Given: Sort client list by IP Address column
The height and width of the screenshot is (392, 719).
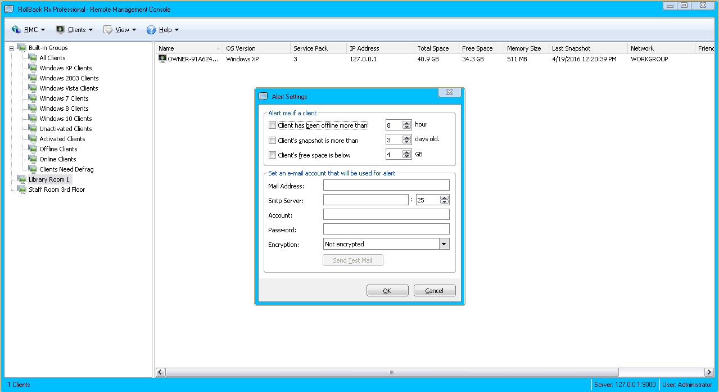Looking at the screenshot, I should pos(381,48).
